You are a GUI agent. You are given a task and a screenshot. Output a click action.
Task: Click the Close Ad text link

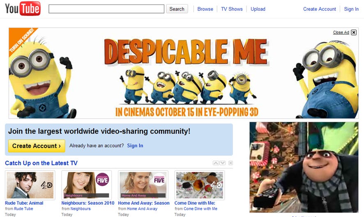click(x=341, y=32)
